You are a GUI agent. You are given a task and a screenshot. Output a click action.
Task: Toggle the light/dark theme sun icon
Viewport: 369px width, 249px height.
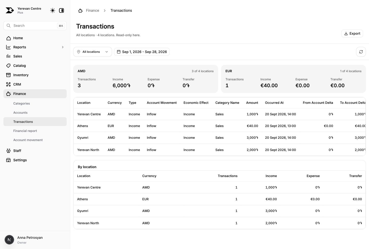click(52, 10)
